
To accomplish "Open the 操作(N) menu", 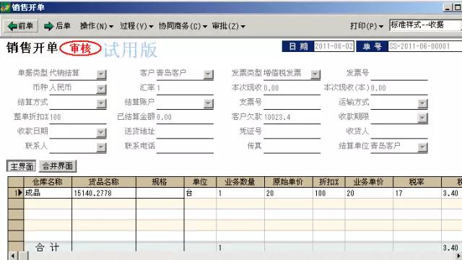I will [x=97, y=26].
